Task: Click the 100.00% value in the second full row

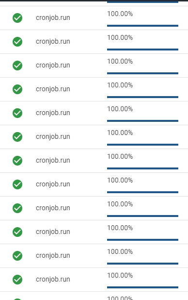Action: (x=120, y=37)
